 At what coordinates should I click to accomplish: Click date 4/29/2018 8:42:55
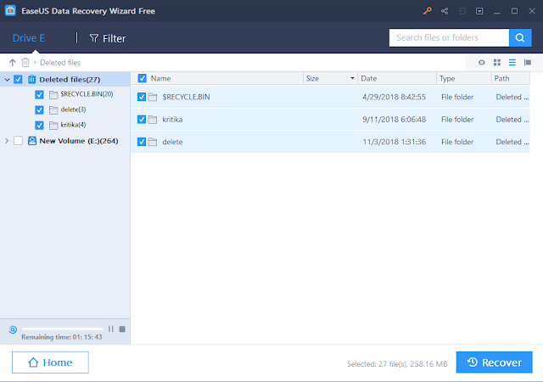point(394,97)
